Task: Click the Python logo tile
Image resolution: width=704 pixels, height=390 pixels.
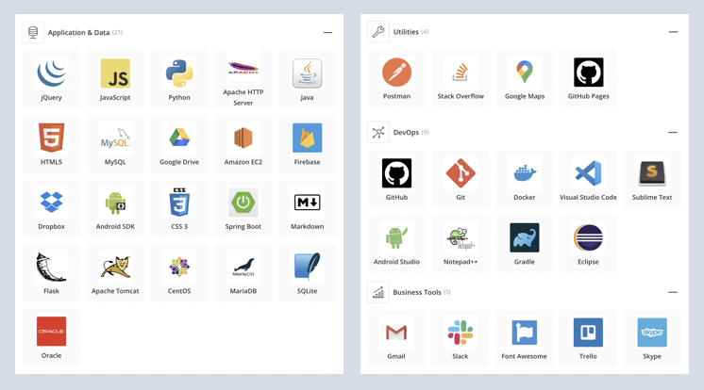Action: pos(179,79)
